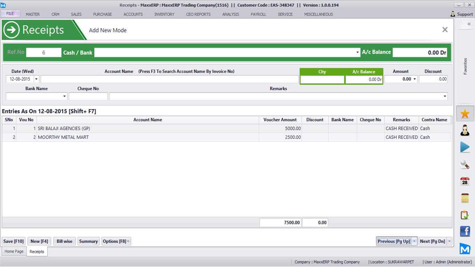Open the yellow notes icon
Image resolution: width=475 pixels, height=267 pixels.
pyautogui.click(x=465, y=198)
